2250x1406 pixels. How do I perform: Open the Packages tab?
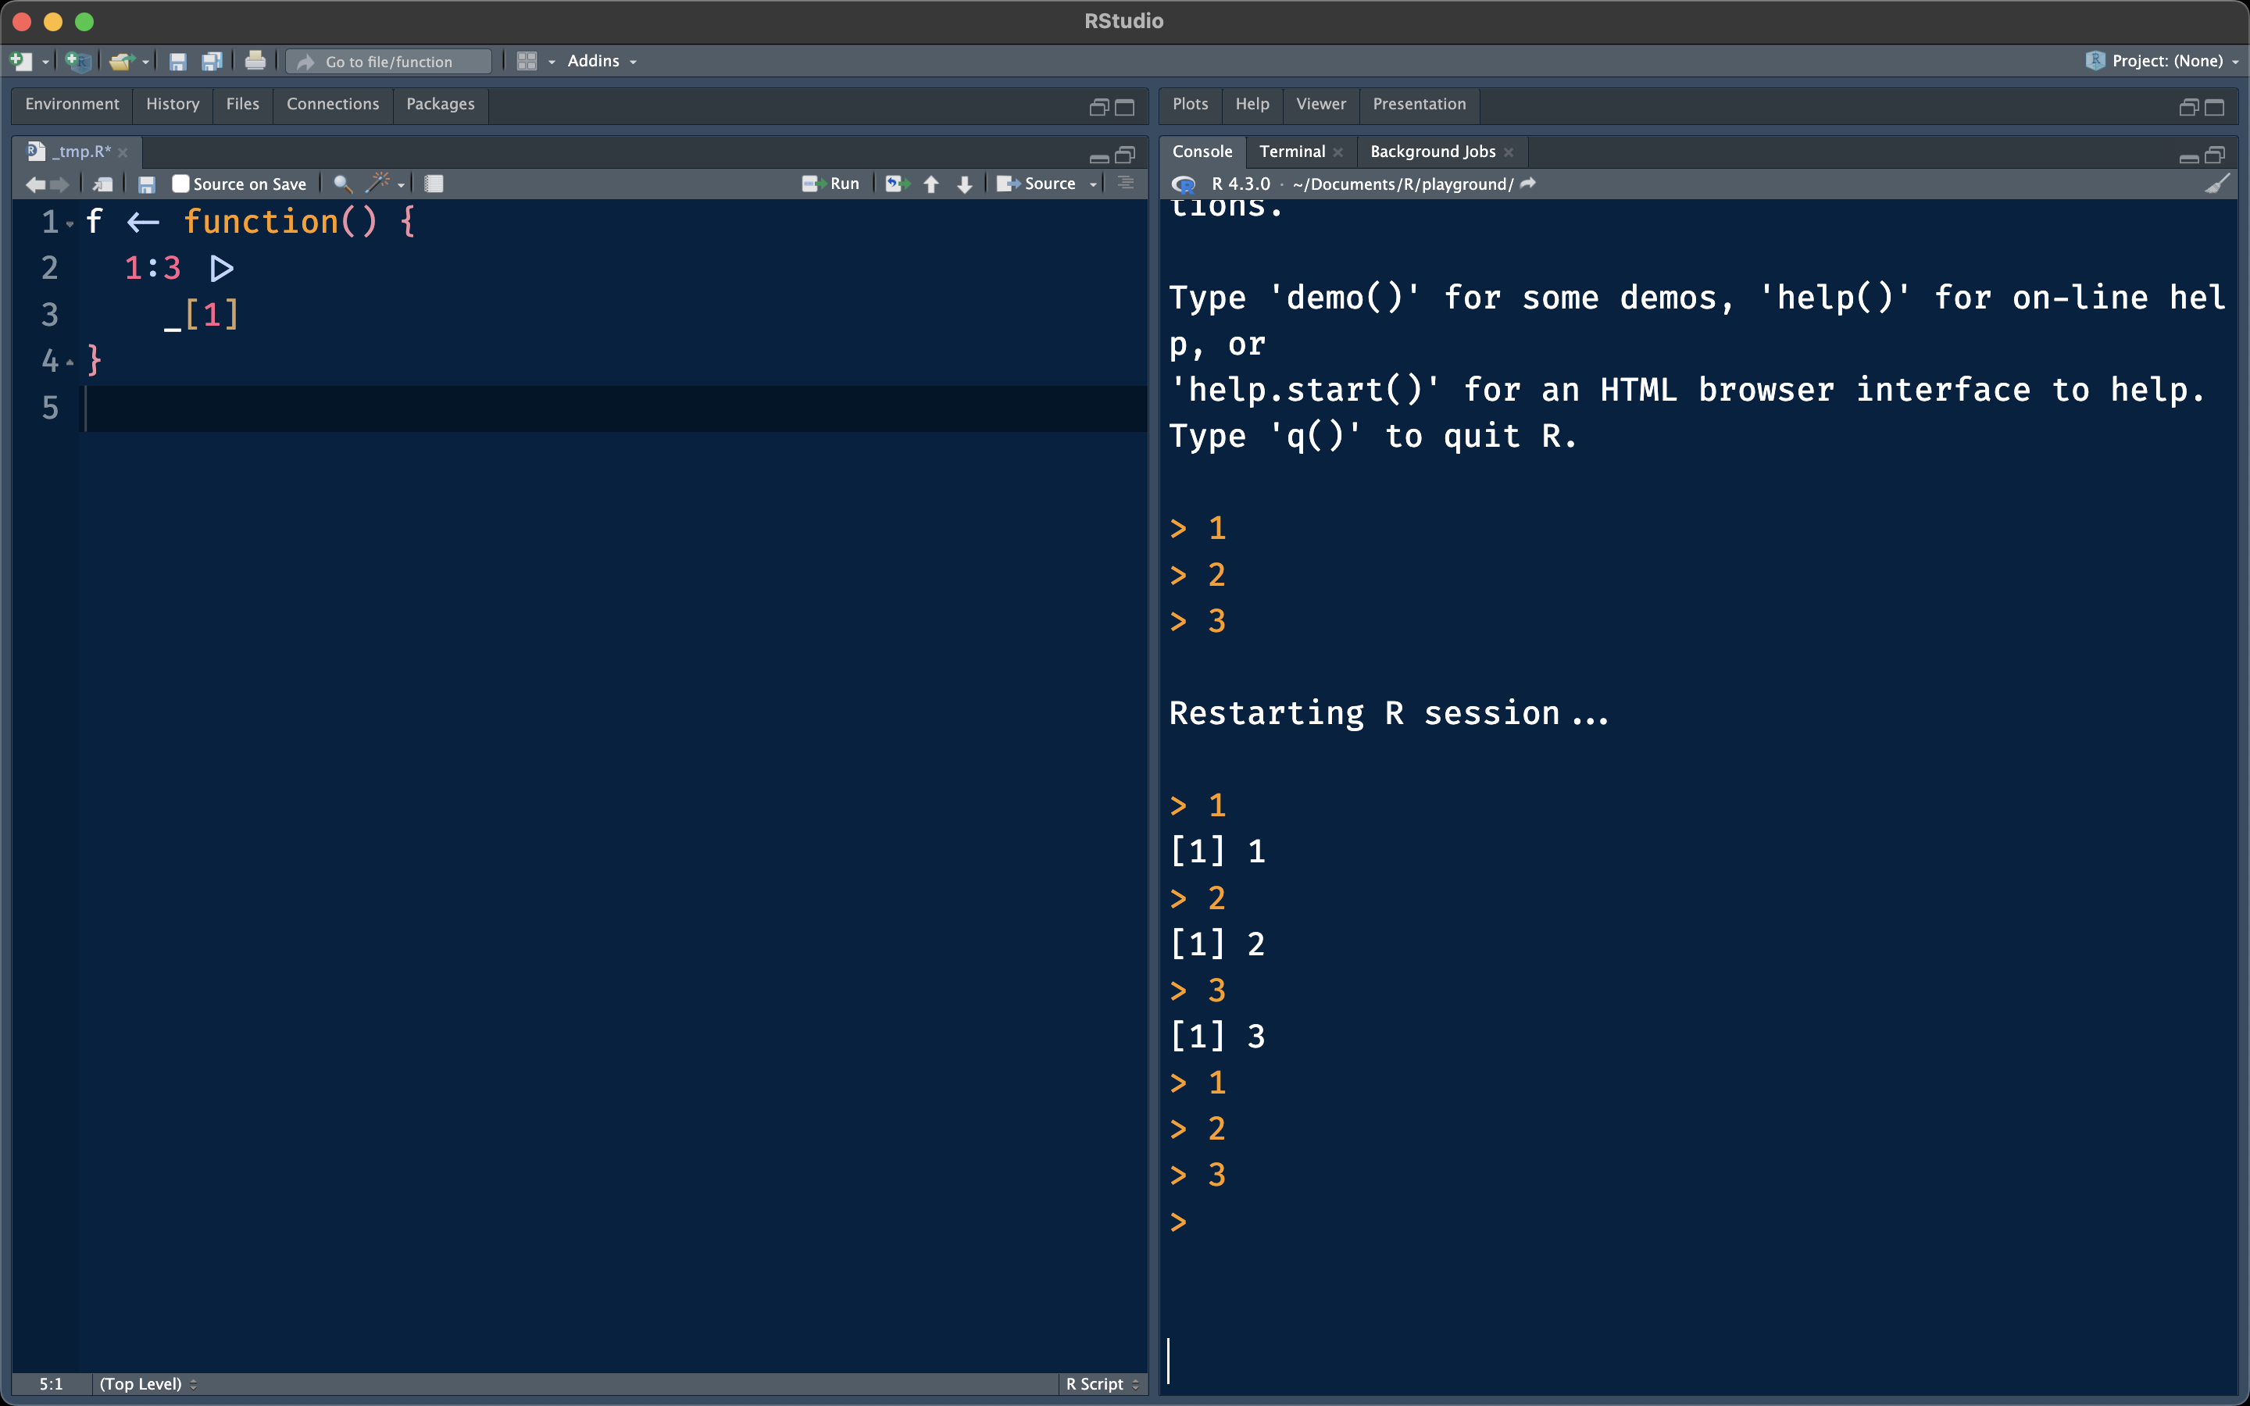click(439, 104)
